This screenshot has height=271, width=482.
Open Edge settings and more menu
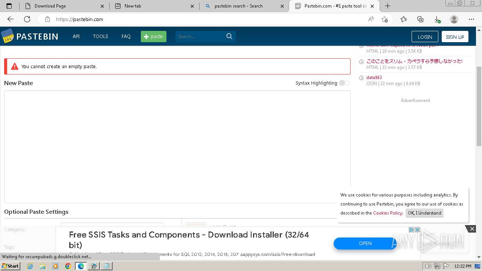471,19
